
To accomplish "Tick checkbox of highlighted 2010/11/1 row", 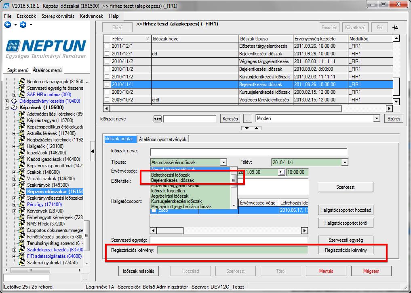I will [107, 84].
